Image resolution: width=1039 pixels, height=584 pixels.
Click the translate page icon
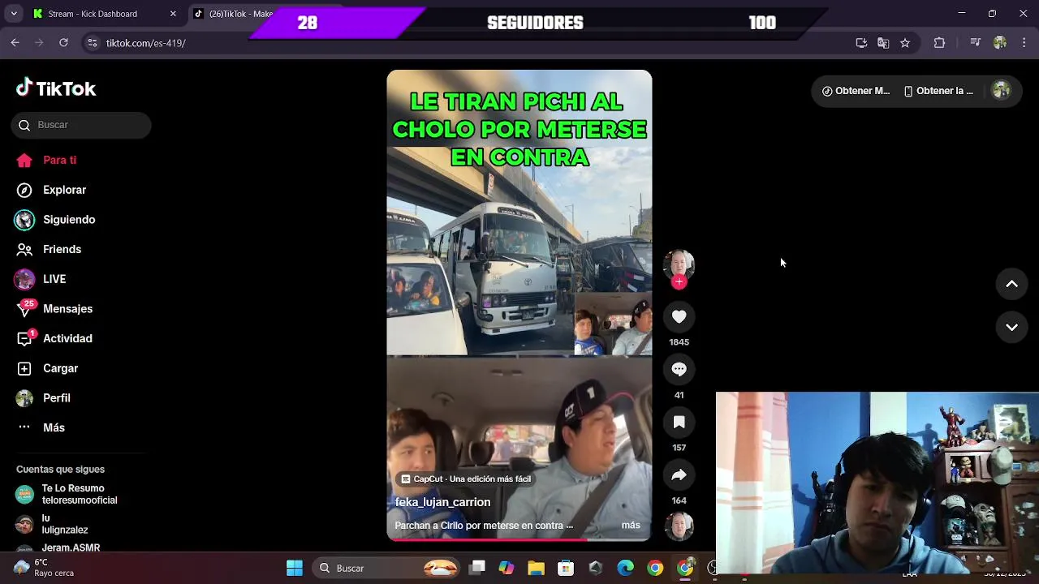(x=883, y=43)
